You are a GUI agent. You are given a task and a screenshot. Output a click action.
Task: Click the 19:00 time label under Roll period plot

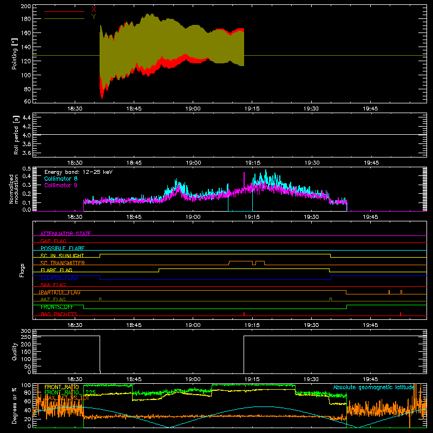point(193,163)
